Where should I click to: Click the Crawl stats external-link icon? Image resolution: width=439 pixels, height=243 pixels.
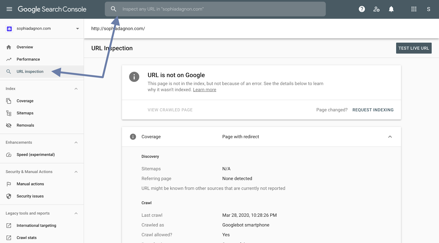[x=9, y=238]
